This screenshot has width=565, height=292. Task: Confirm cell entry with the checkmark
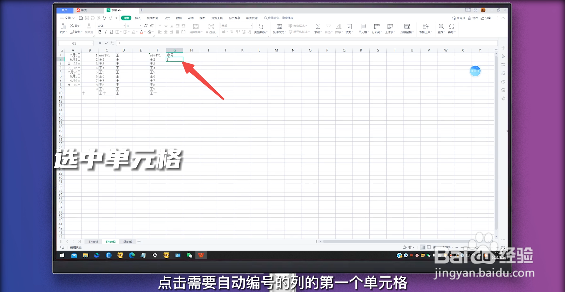point(106,43)
